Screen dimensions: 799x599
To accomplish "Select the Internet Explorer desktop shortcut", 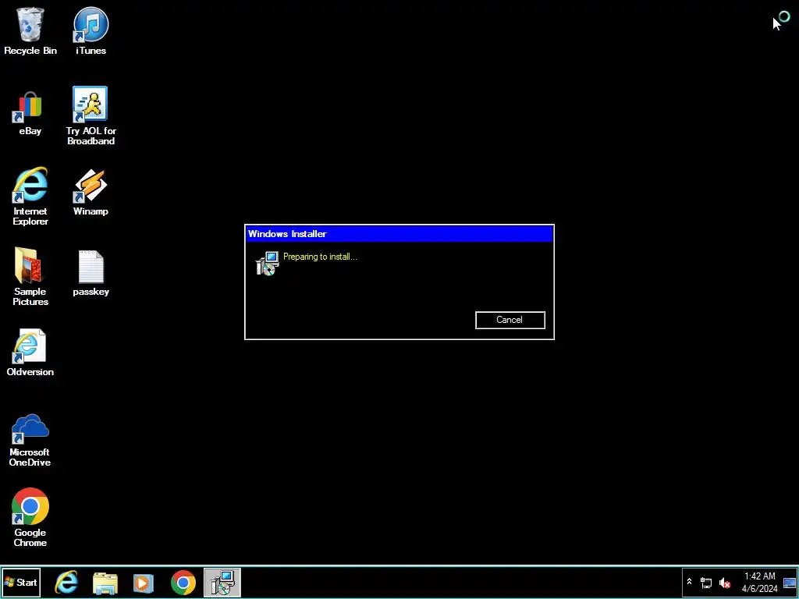I will 30,196.
